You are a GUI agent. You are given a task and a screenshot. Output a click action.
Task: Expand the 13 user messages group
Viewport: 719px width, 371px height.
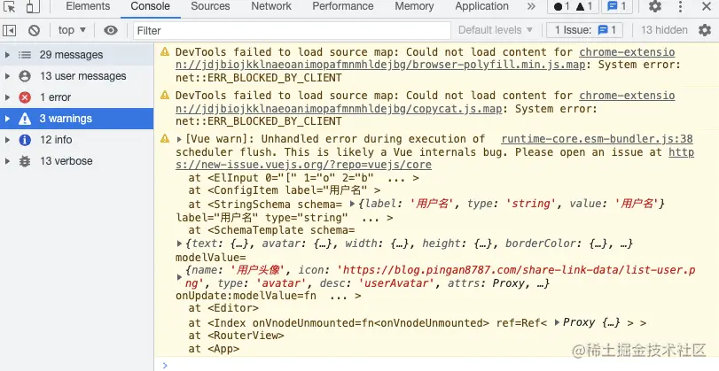coord(7,76)
